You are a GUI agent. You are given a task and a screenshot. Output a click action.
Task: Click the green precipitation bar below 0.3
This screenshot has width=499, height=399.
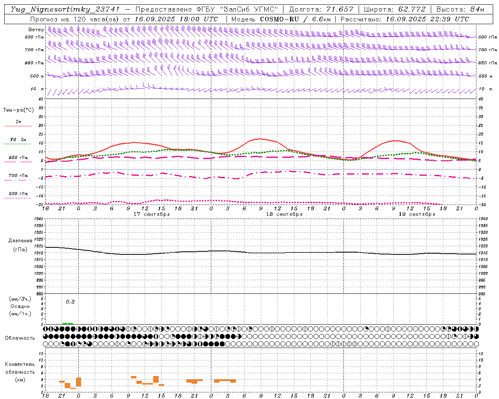tap(67, 323)
